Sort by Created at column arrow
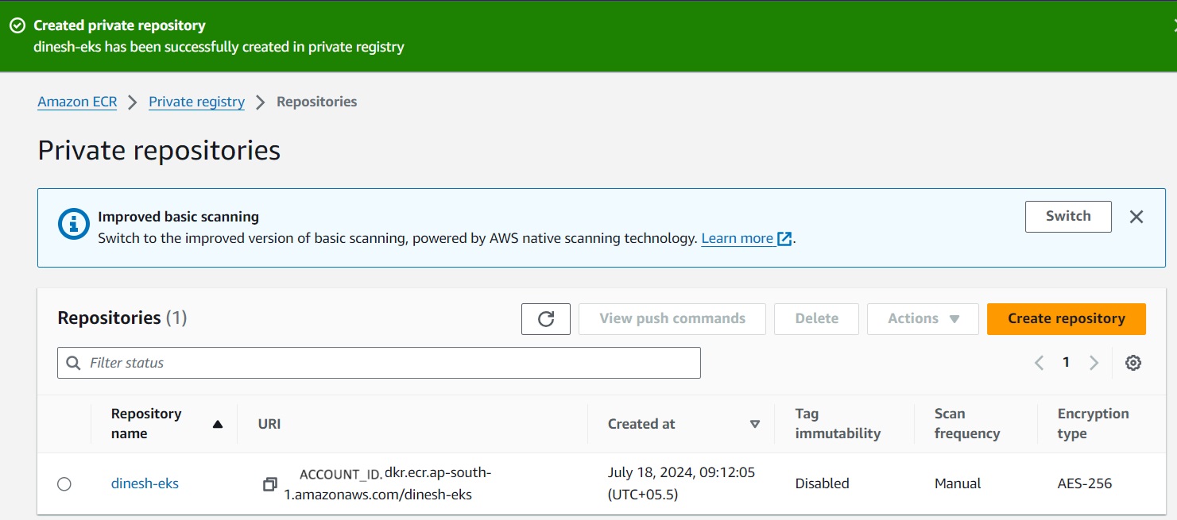Image resolution: width=1177 pixels, height=520 pixels. pos(755,424)
